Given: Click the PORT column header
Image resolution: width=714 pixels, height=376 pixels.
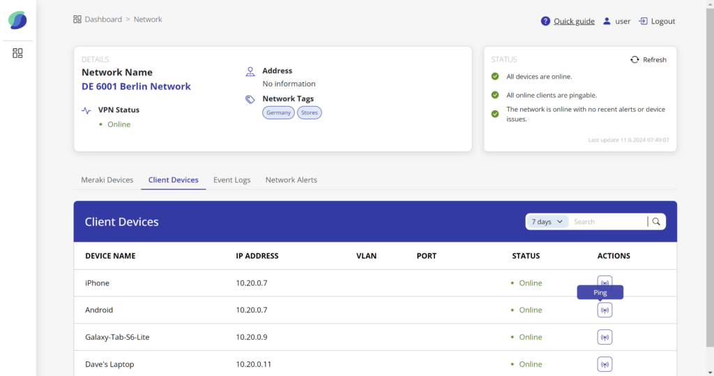Looking at the screenshot, I should coord(427,256).
